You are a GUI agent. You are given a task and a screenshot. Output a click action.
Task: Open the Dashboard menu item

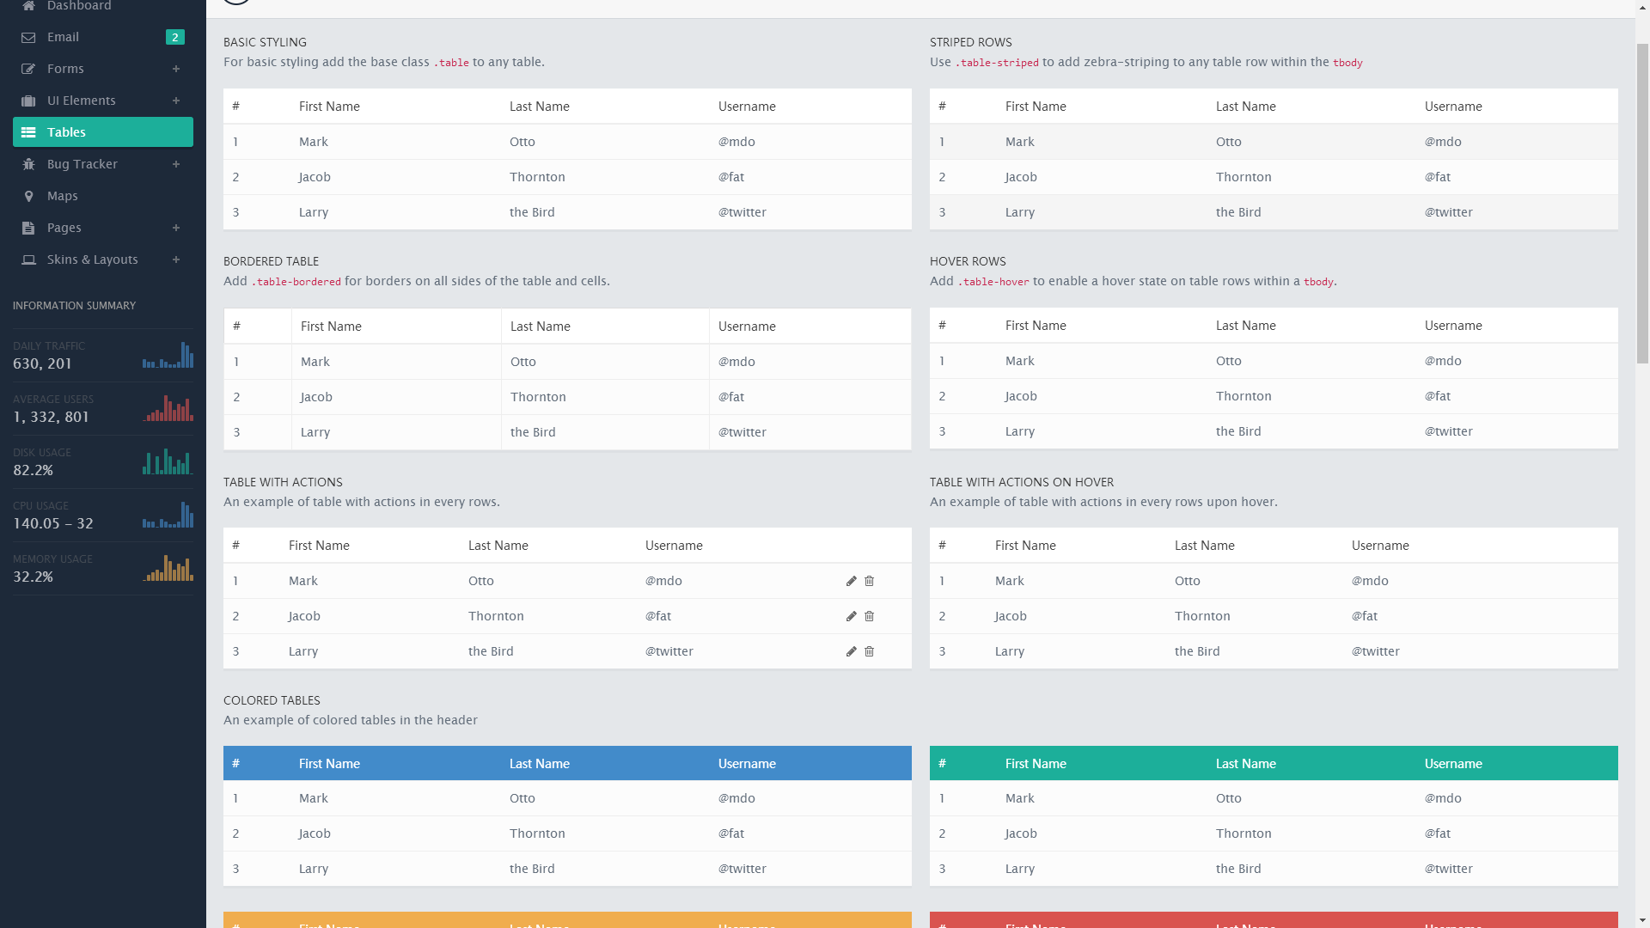tap(103, 6)
